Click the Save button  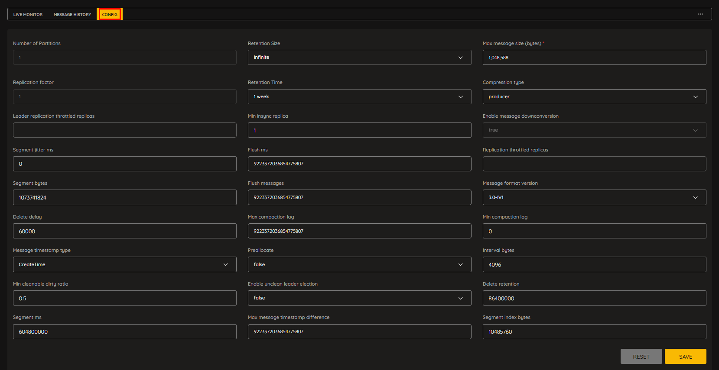click(685, 357)
